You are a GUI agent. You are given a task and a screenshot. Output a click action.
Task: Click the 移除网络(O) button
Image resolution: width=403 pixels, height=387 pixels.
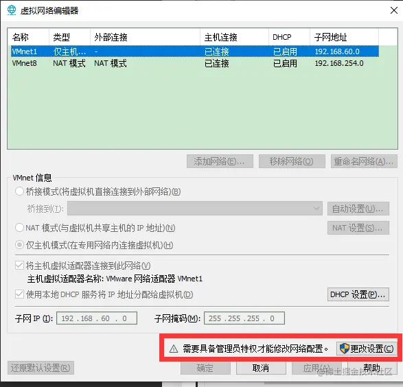coord(292,161)
